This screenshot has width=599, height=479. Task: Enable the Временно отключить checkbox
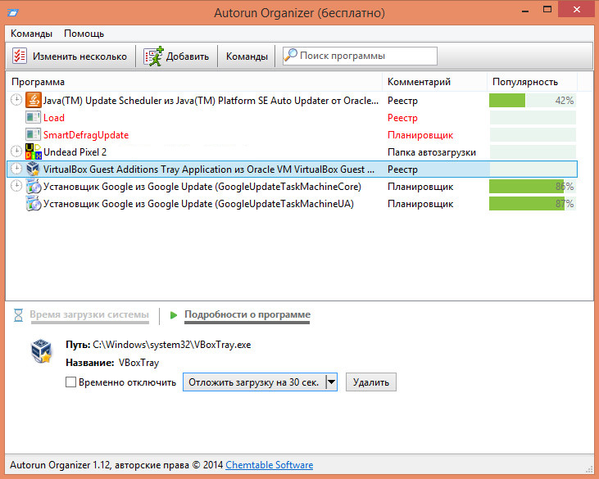tap(70, 382)
